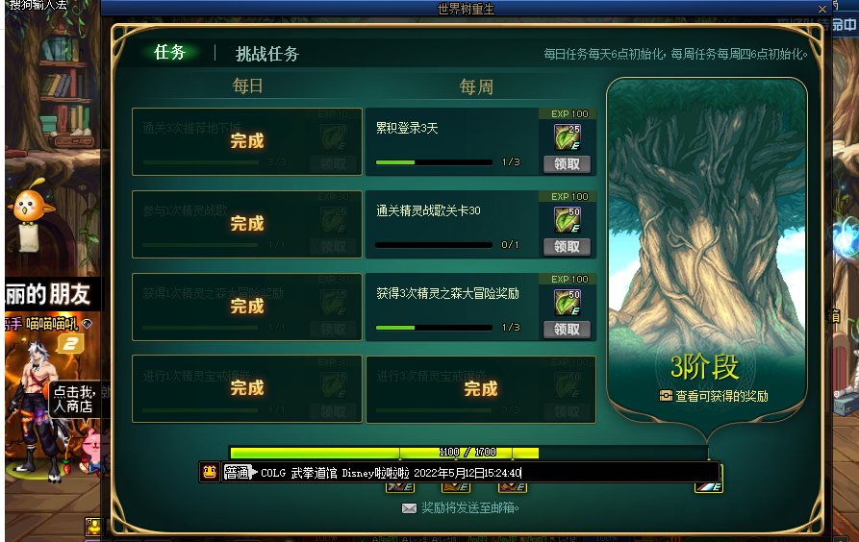Open the chat emoji face icon

click(x=210, y=472)
